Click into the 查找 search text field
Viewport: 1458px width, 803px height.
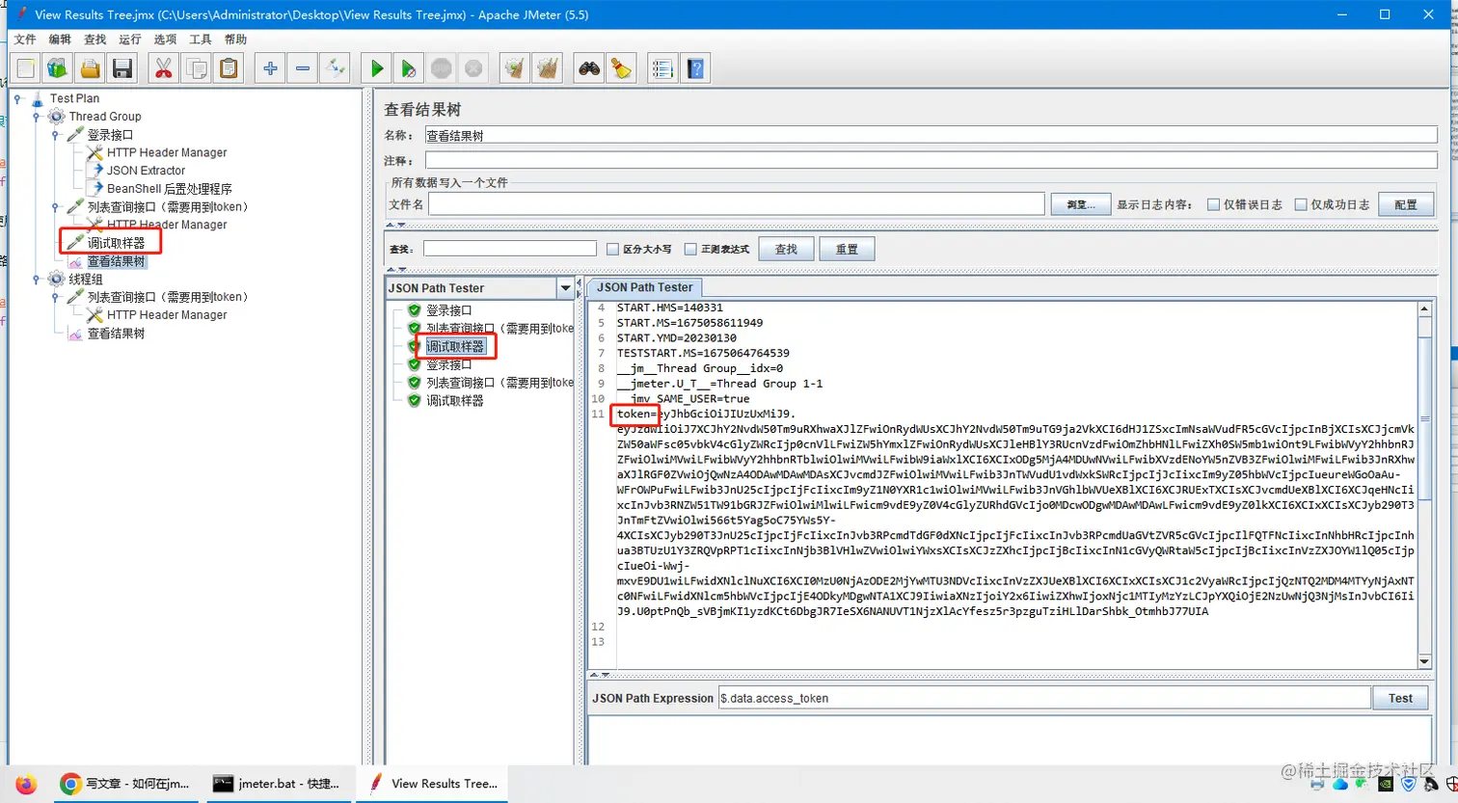tap(510, 249)
